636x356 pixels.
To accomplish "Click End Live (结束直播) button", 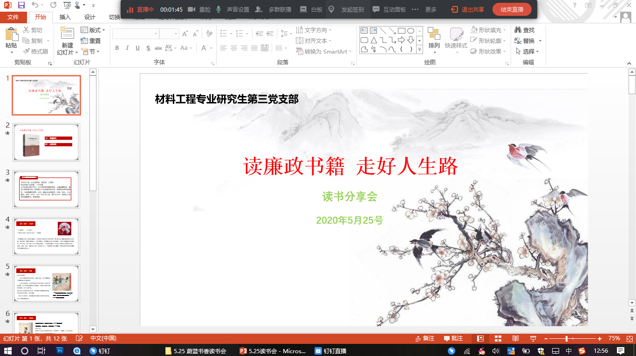I will 512,9.
